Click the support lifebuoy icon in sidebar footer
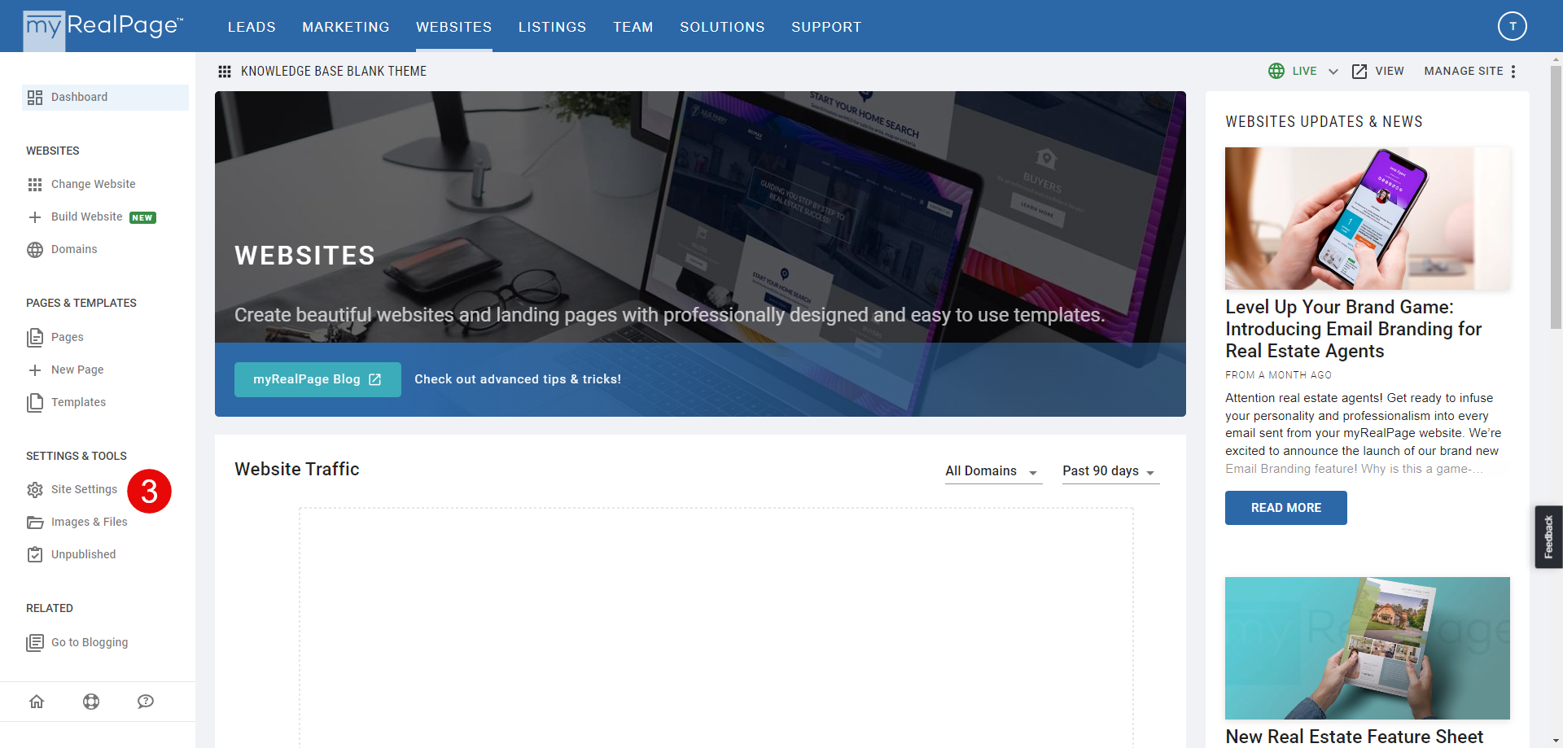The width and height of the screenshot is (1563, 748). [91, 702]
